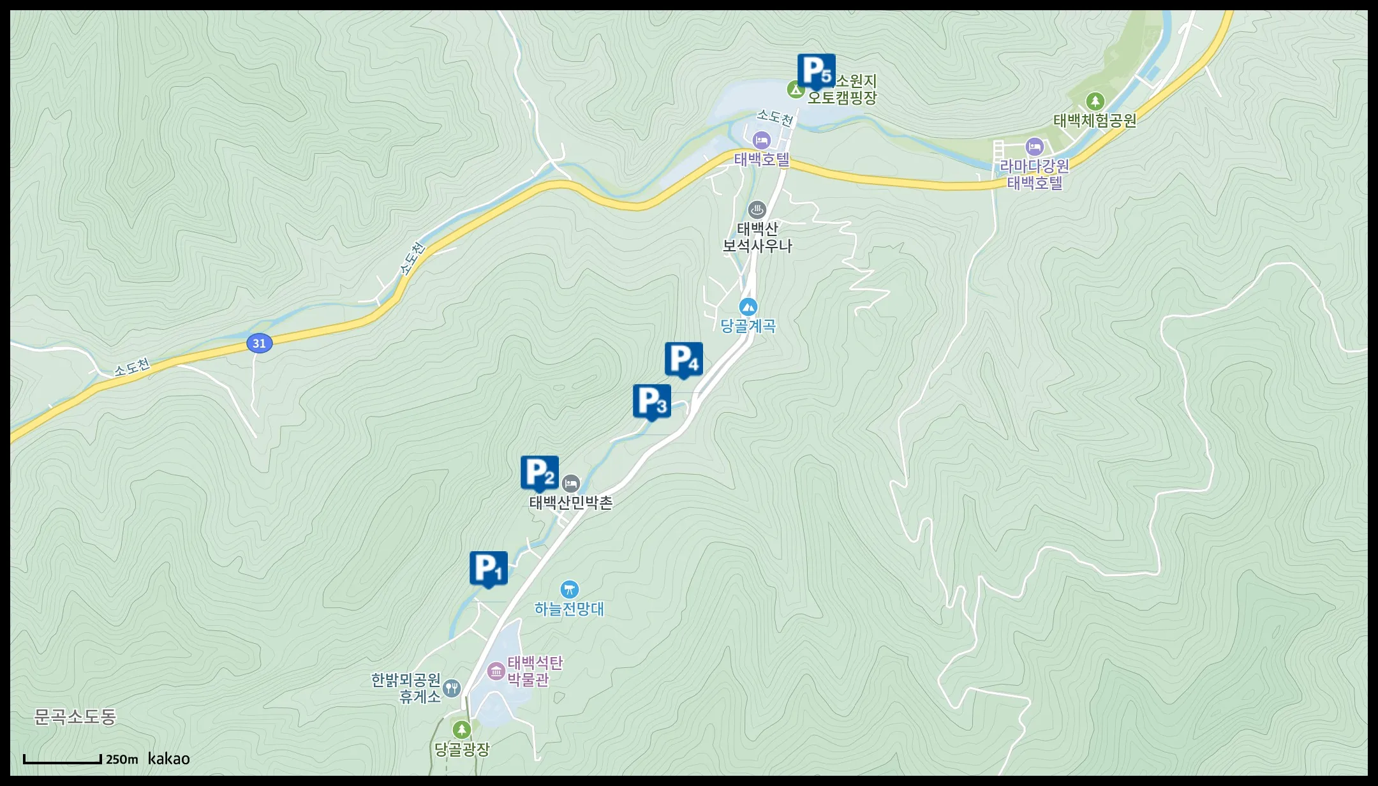Screen dimensions: 1378x786
Task: Click the 태백체험공원 park tree icon
Action: [1095, 101]
